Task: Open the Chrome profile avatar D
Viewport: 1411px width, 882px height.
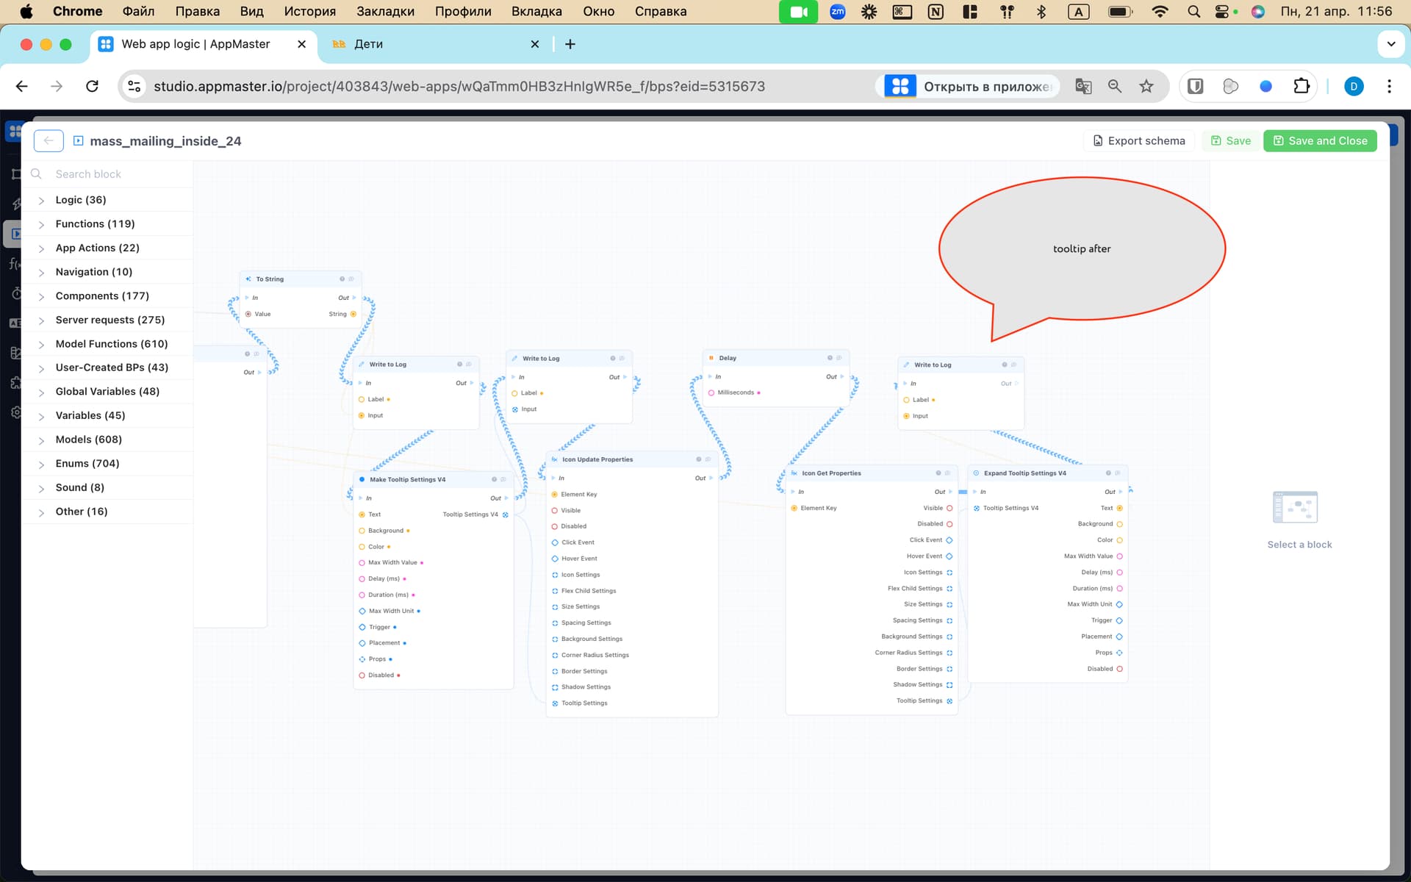Action: click(1354, 87)
